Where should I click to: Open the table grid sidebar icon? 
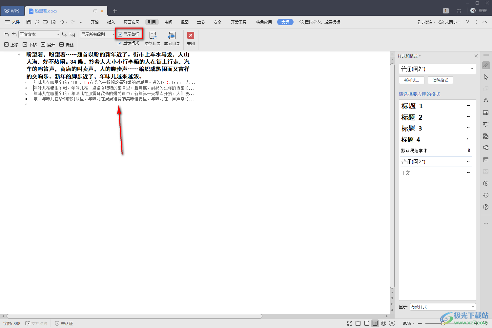[486, 113]
